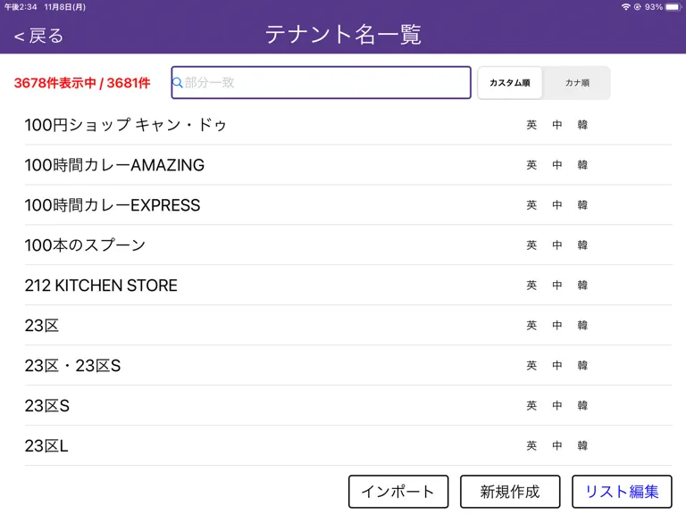This screenshot has width=686, height=514.
Task: Open リスト編集 list editing
Action: coord(622,492)
